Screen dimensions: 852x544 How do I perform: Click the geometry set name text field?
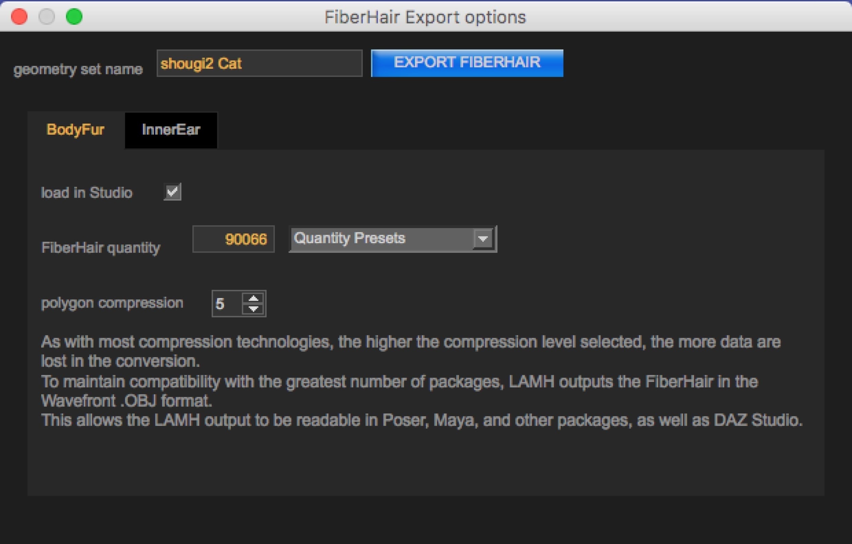tap(259, 64)
